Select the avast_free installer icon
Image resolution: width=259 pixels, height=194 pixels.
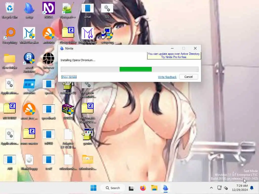click(x=29, y=111)
